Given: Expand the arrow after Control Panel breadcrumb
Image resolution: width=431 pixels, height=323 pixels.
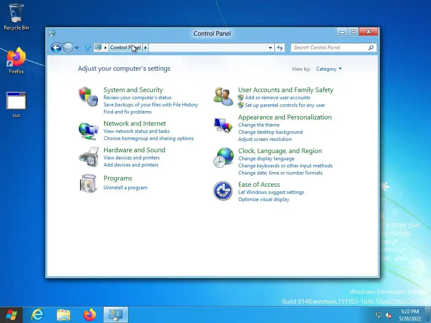Looking at the screenshot, I should [145, 48].
